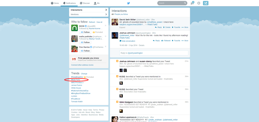Open David Seth Miller's avatar
This screenshot has width=259, height=122.
[x=115, y=22]
